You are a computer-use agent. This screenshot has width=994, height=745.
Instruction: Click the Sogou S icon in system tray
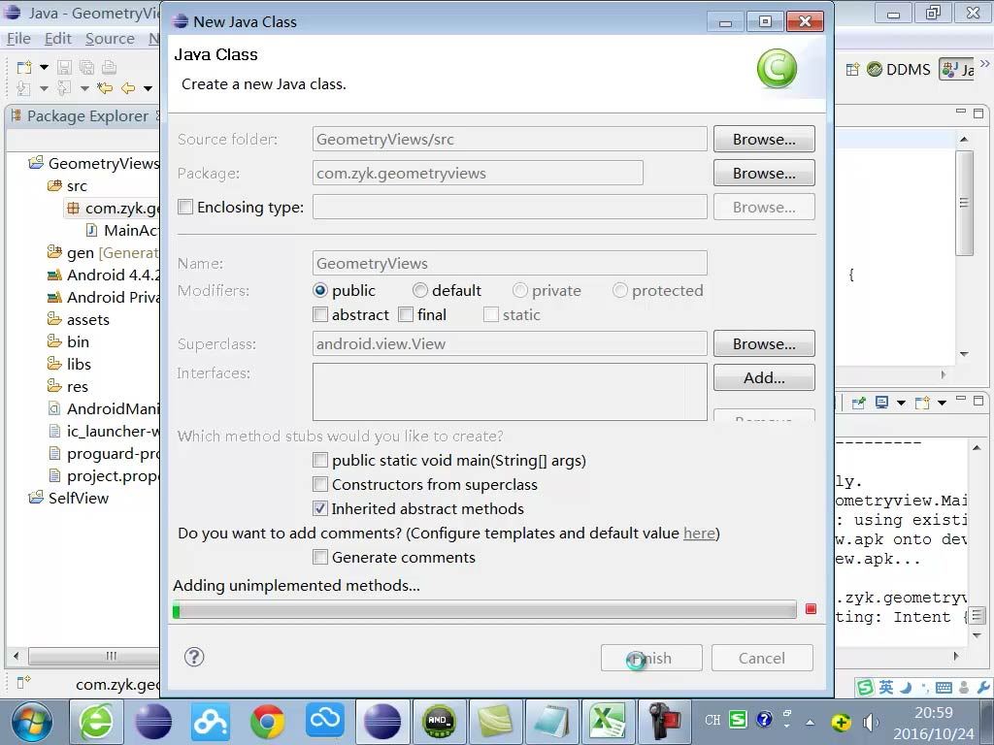click(x=738, y=720)
